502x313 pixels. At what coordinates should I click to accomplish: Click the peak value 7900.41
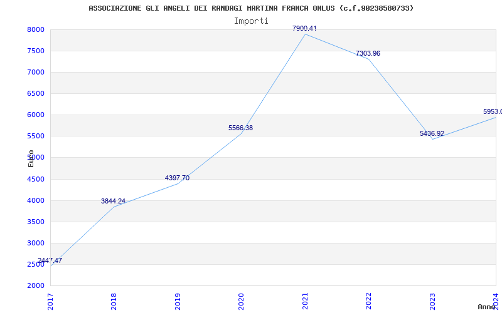304,28
